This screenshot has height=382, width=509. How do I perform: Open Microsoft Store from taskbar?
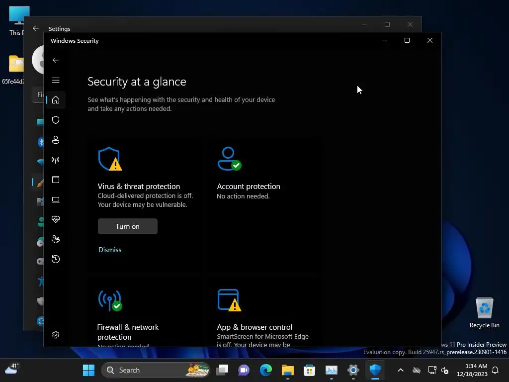309,370
